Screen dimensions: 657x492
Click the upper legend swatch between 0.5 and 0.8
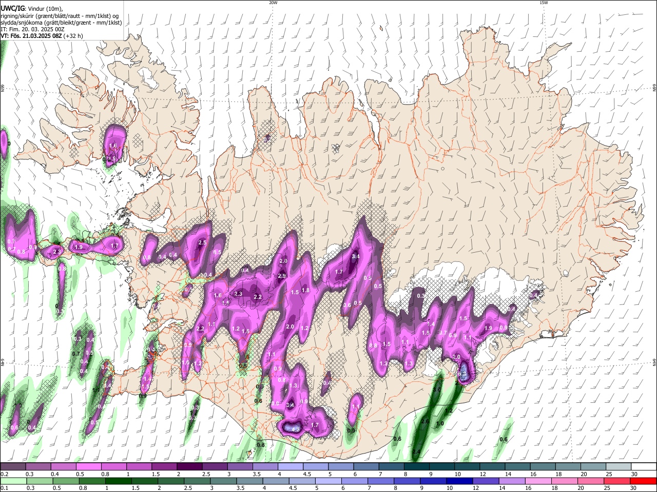pos(88,467)
